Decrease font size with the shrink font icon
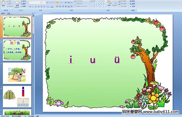182x117 pixels. (50, 2)
